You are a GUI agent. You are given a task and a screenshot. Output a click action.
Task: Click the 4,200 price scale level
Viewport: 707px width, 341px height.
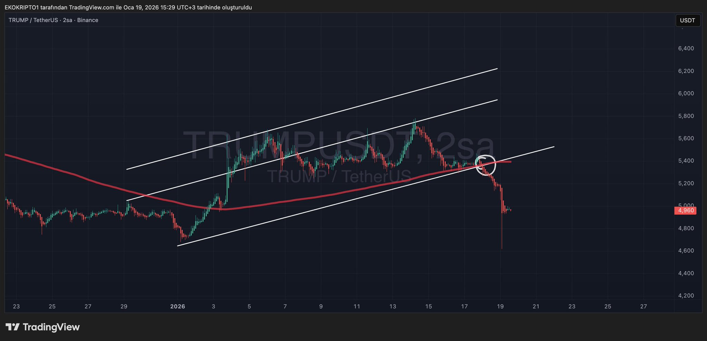686,295
